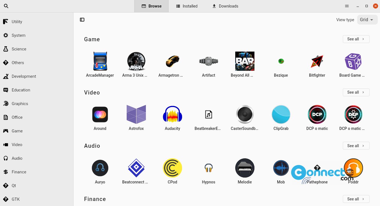The height and width of the screenshot is (206, 380).
Task: Open Hypnos app icon
Action: click(209, 168)
